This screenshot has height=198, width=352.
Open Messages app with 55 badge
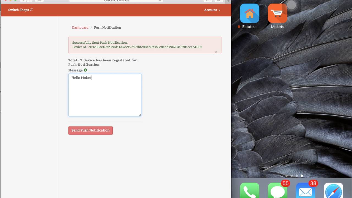click(277, 191)
